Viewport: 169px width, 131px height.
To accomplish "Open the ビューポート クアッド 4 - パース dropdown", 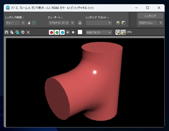I will [x=62, y=23].
